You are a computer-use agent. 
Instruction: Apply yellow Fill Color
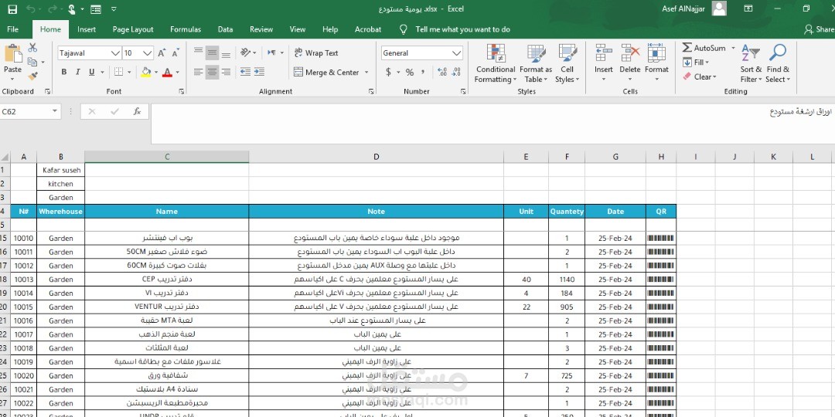[146, 72]
